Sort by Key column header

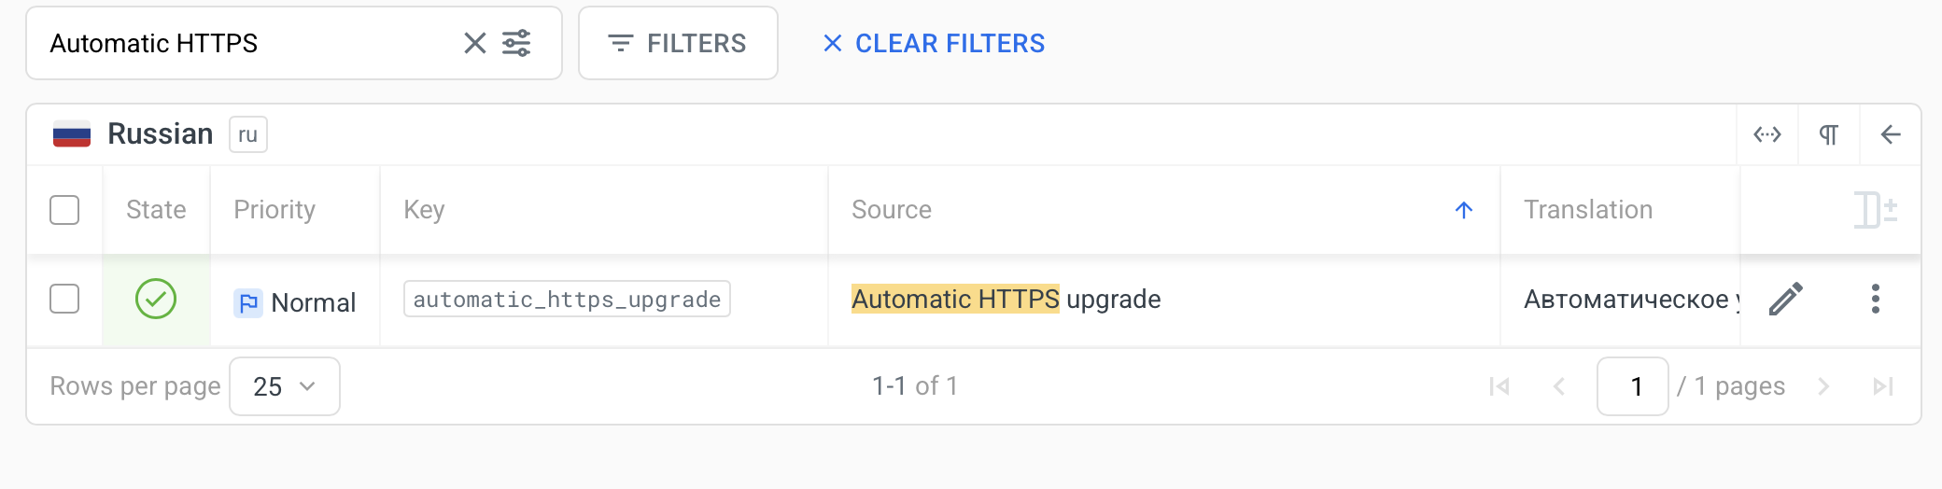(424, 210)
